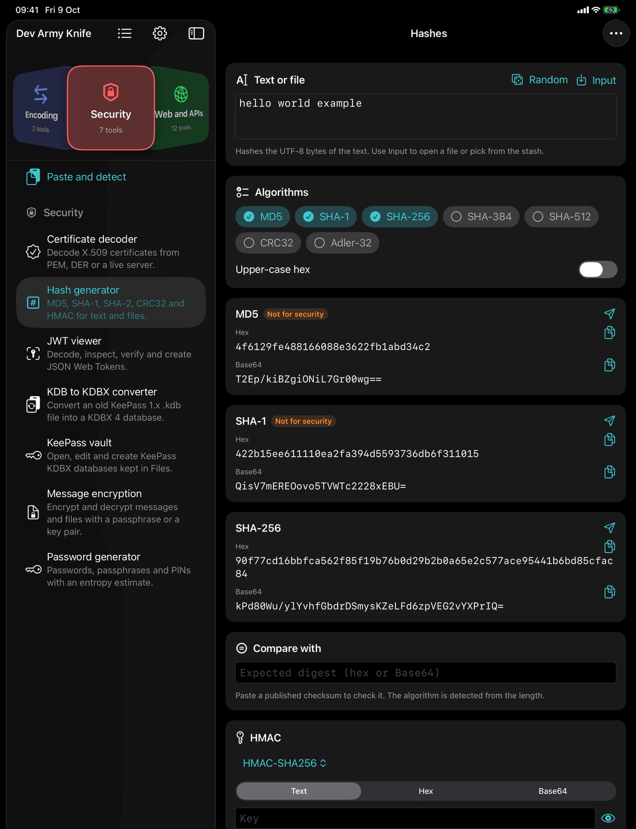Copy the SHA-1 hex value
The image size is (636, 829).
pyautogui.click(x=609, y=440)
